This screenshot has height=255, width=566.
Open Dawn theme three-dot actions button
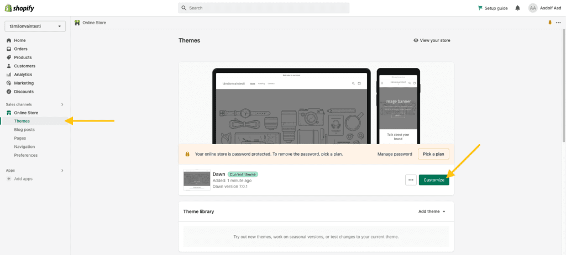click(x=411, y=180)
